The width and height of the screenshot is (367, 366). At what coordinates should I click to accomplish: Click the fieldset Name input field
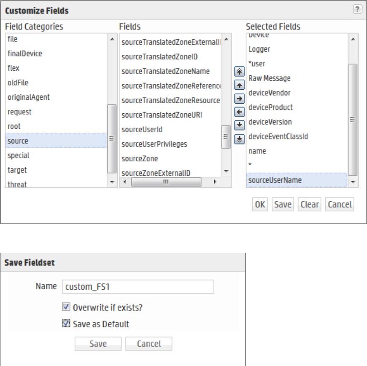(x=138, y=287)
